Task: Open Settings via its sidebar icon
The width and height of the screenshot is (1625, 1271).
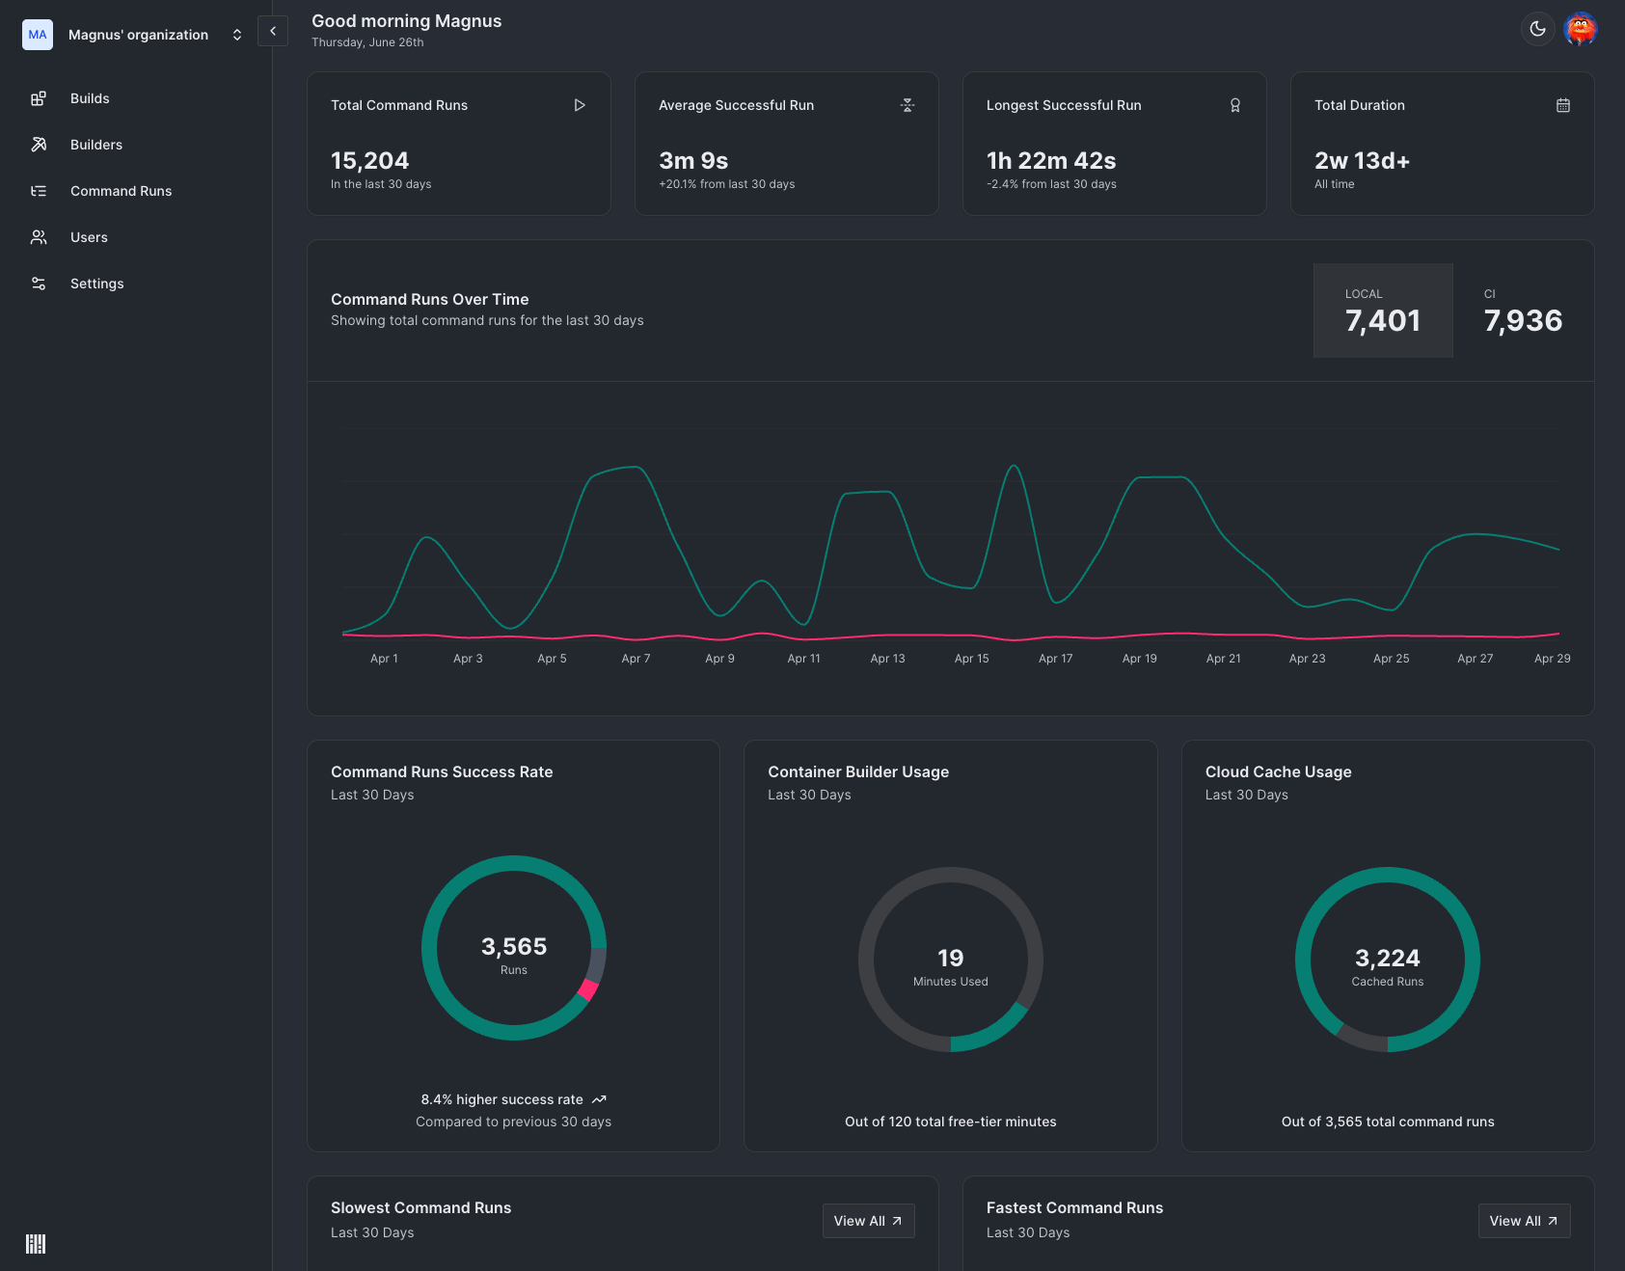Action: [39, 283]
